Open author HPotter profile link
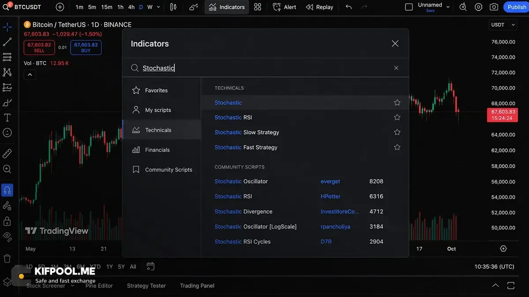The width and height of the screenshot is (529, 297). point(331,196)
